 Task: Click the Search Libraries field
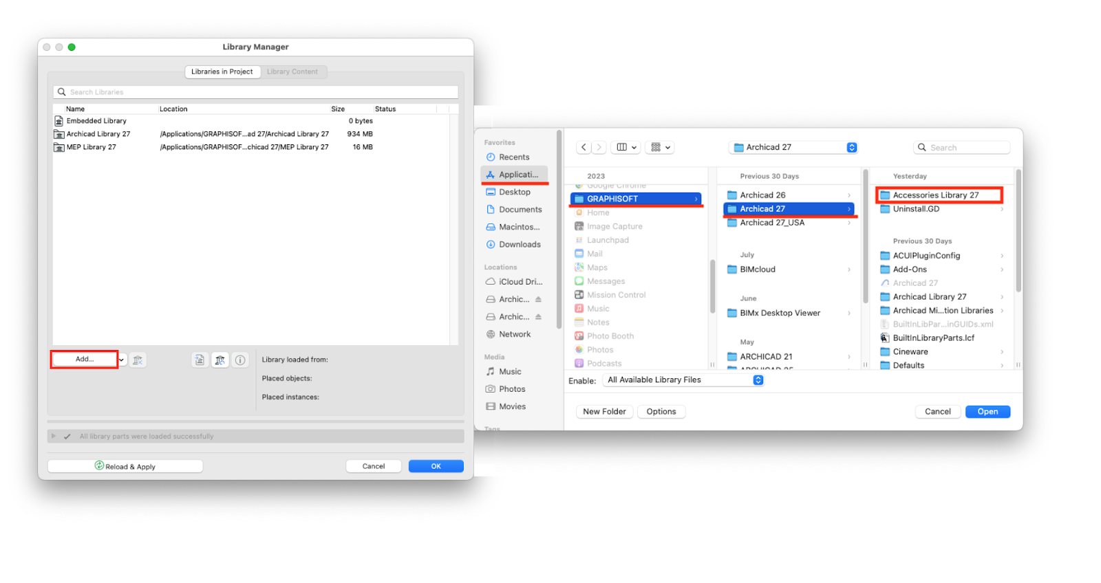(255, 92)
